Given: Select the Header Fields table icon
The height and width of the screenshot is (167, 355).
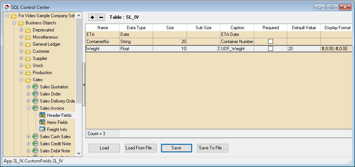Looking at the screenshot, I should [x=42, y=115].
